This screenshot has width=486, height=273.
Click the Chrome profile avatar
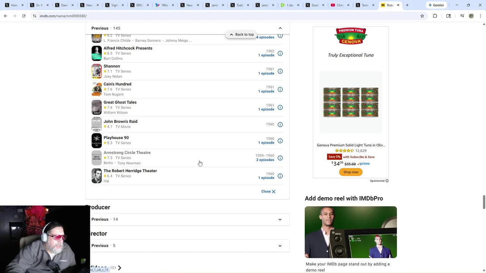click(x=471, y=16)
